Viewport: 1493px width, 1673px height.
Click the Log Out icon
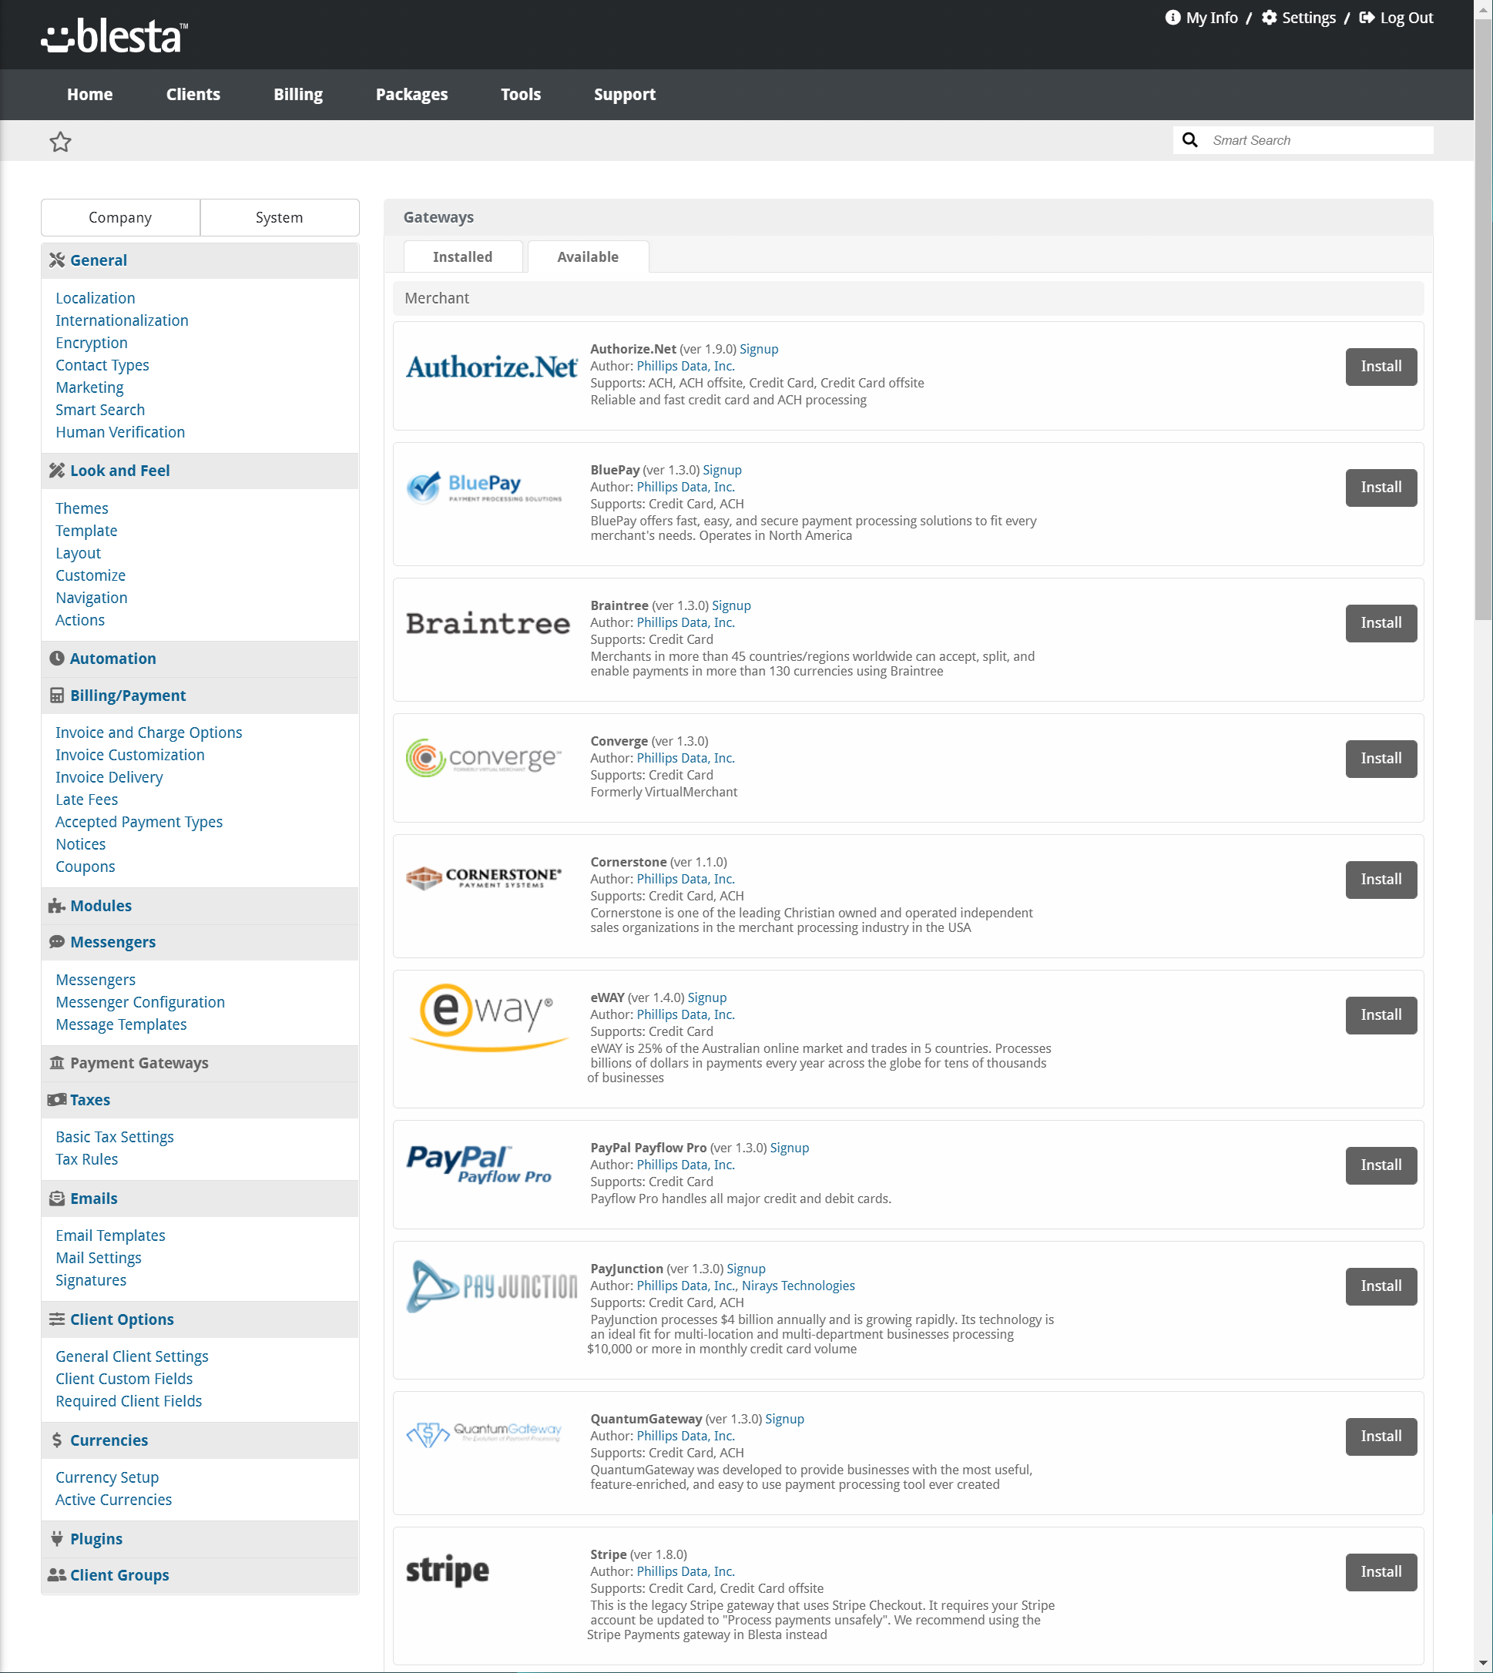pyautogui.click(x=1367, y=18)
